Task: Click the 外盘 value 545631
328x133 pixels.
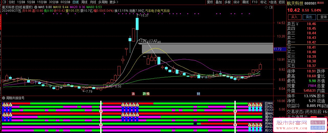Action: pos(310,91)
